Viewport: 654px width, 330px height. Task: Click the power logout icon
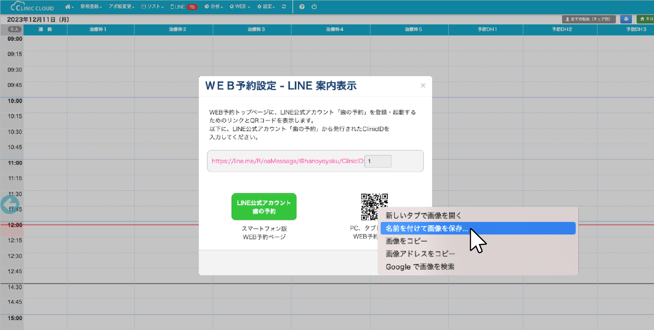click(x=314, y=7)
